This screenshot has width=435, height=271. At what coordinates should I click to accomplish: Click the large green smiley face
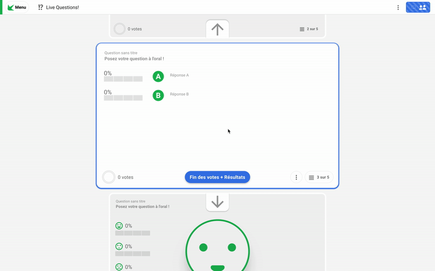pos(217,246)
